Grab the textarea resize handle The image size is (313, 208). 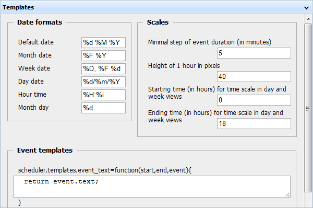click(287, 195)
